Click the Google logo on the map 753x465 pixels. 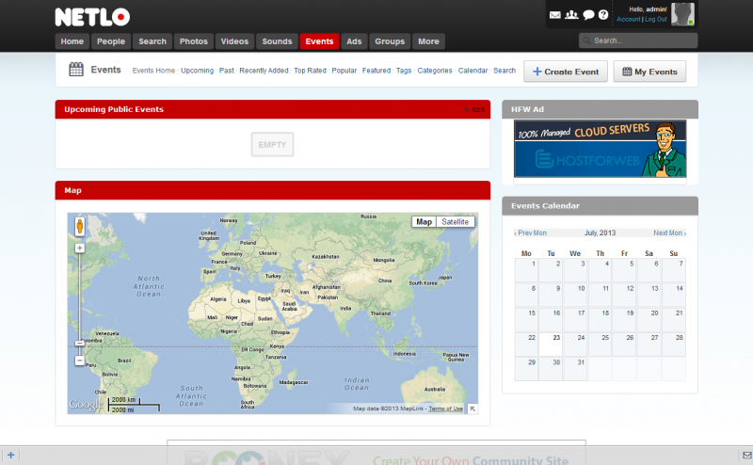pyautogui.click(x=86, y=405)
